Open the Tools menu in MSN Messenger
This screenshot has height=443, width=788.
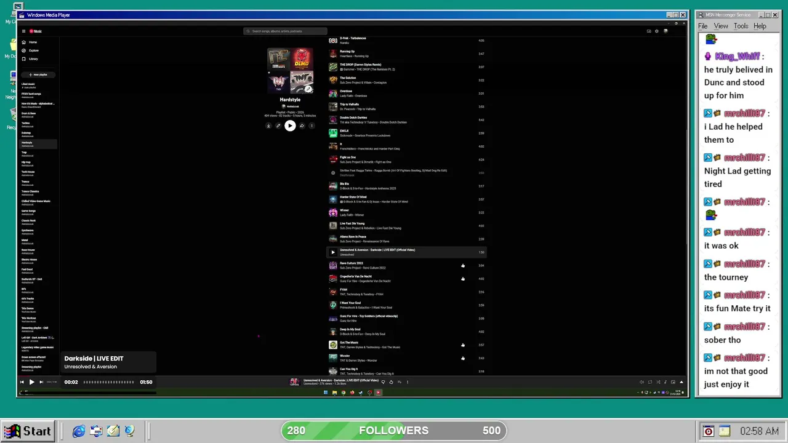[x=741, y=26]
